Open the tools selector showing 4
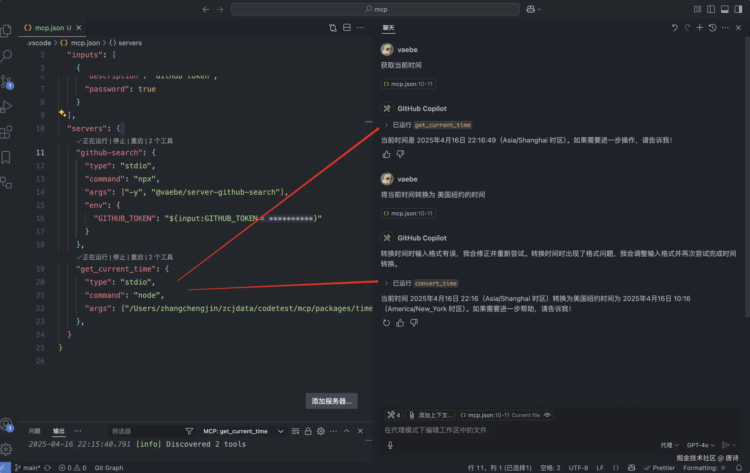This screenshot has width=750, height=473. (393, 415)
